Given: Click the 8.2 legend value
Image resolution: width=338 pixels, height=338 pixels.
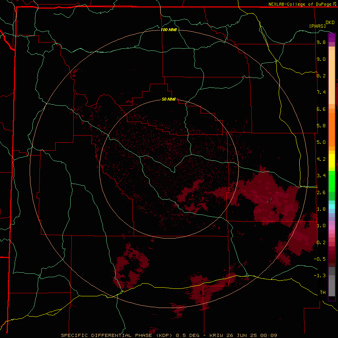Looking at the screenshot, I should point(321,75).
